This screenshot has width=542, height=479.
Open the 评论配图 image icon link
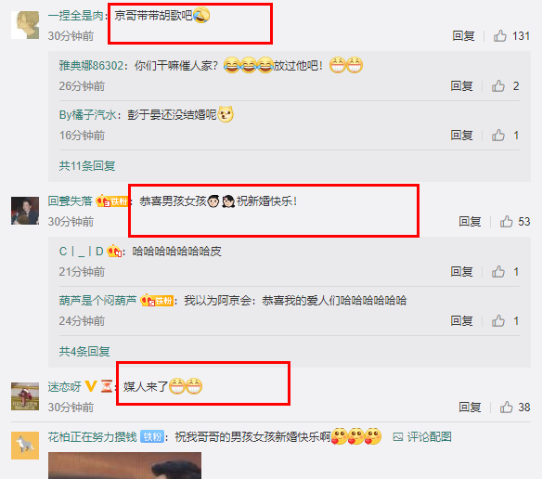pos(422,437)
